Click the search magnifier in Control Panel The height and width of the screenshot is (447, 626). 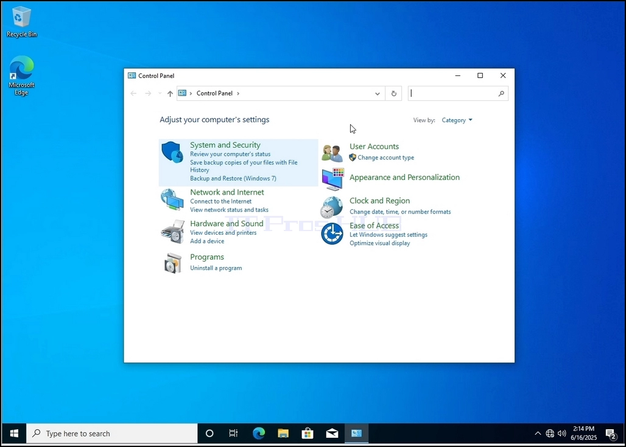tap(501, 93)
